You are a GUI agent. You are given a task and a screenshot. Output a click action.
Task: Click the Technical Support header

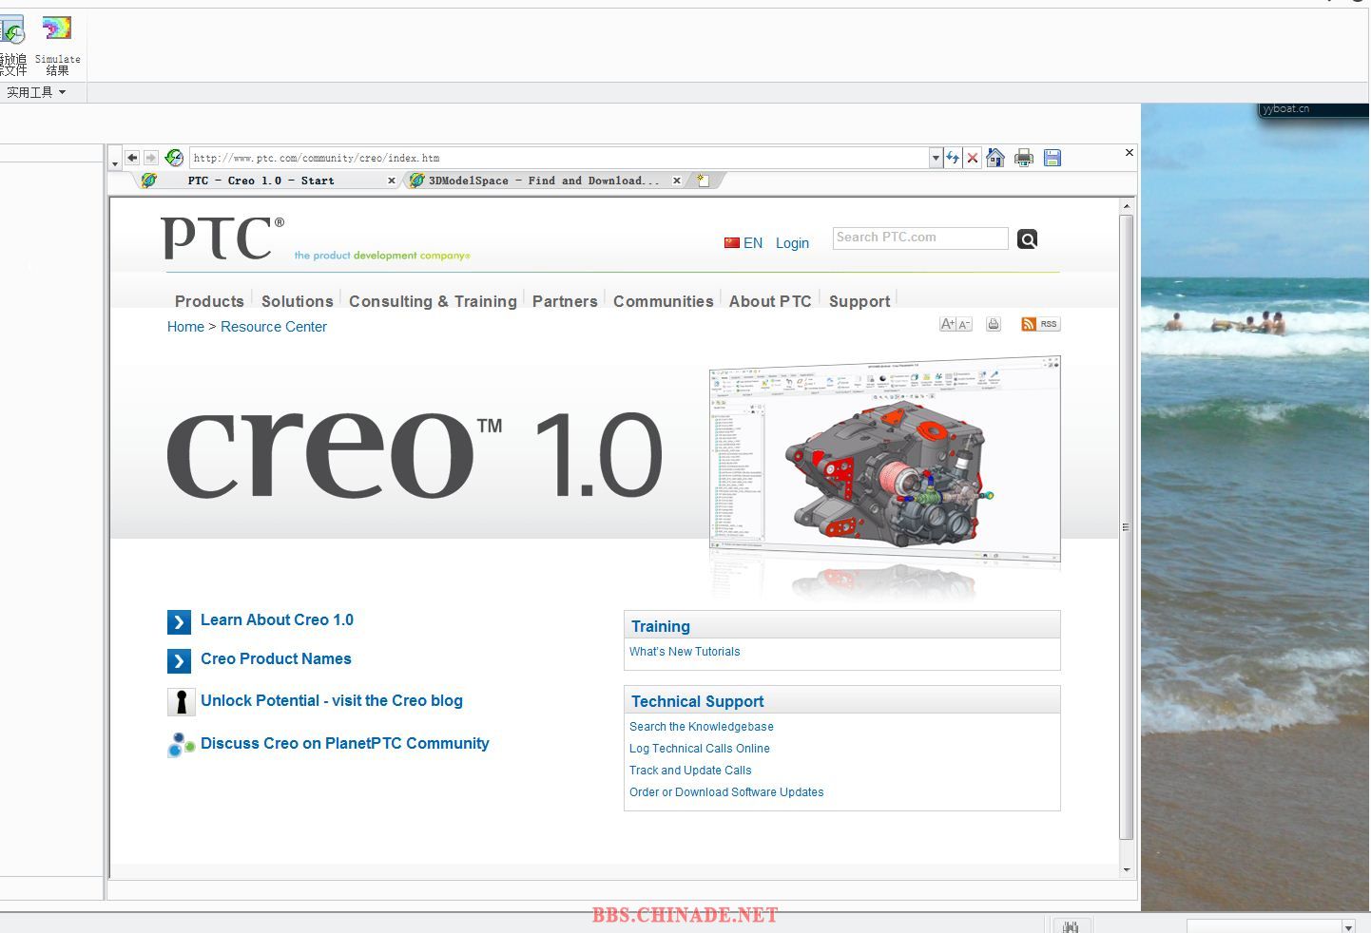point(842,700)
